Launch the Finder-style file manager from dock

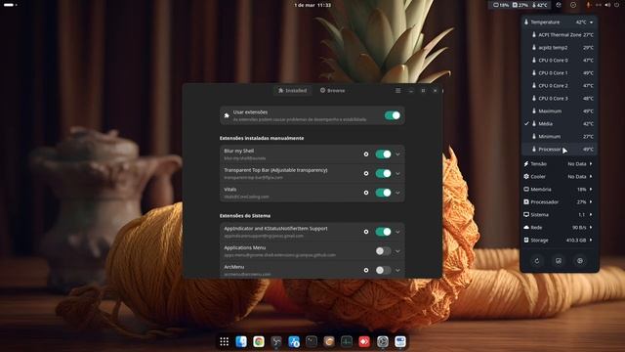pyautogui.click(x=241, y=341)
